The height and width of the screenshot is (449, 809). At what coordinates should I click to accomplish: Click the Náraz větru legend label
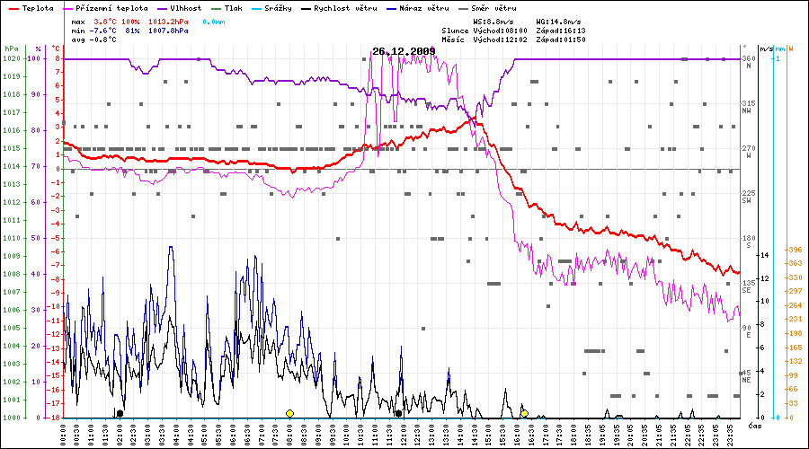426,7
